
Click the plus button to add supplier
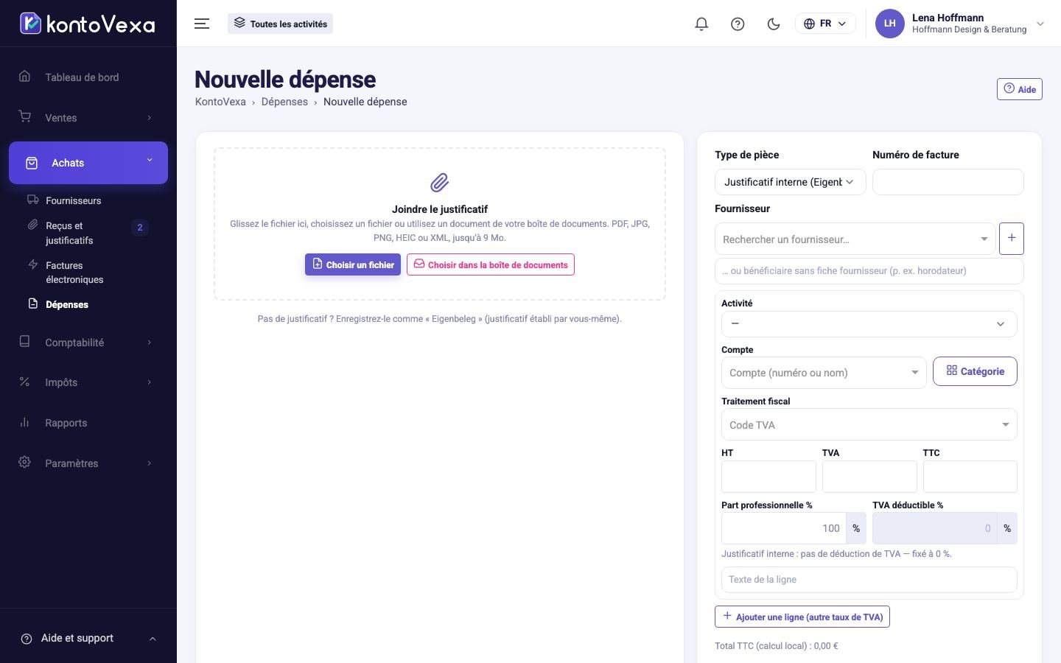pos(1012,239)
